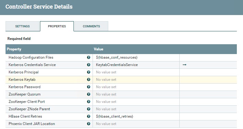Click the ZooKeeper Quorum property name
This screenshot has height=129, width=243.
pos(25,94)
